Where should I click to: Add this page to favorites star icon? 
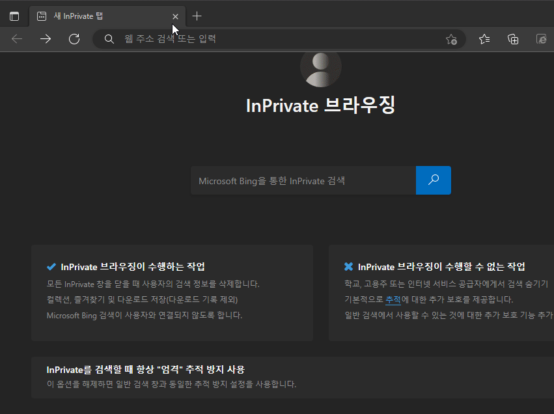[451, 39]
